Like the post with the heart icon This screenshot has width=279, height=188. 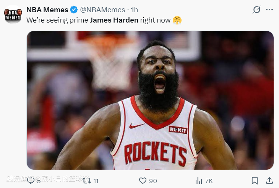coord(143,180)
